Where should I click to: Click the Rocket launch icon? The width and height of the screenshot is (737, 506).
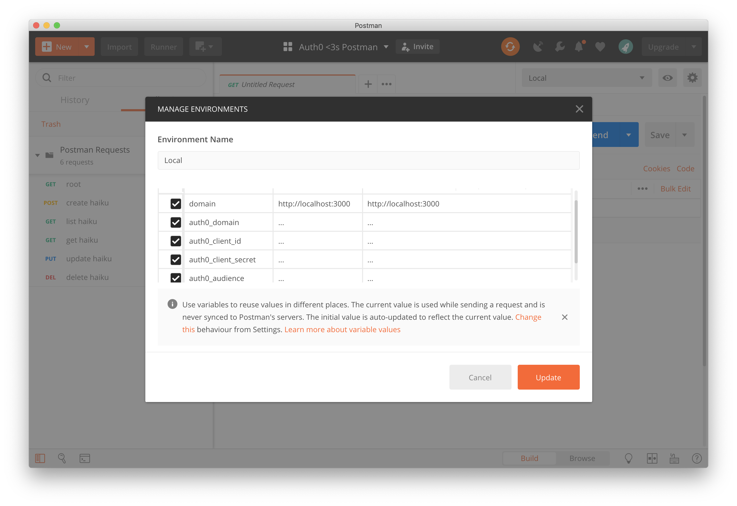pos(625,47)
